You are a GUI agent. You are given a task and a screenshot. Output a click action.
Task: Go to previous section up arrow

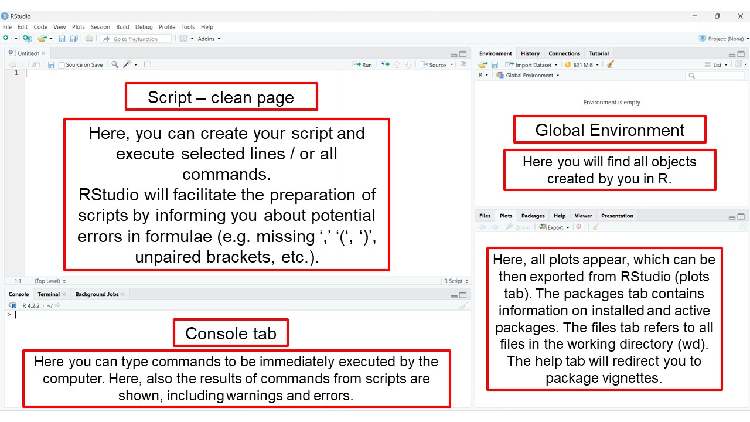tap(397, 65)
